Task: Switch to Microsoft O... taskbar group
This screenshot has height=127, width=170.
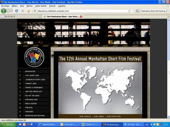Action: pyautogui.click(x=70, y=124)
